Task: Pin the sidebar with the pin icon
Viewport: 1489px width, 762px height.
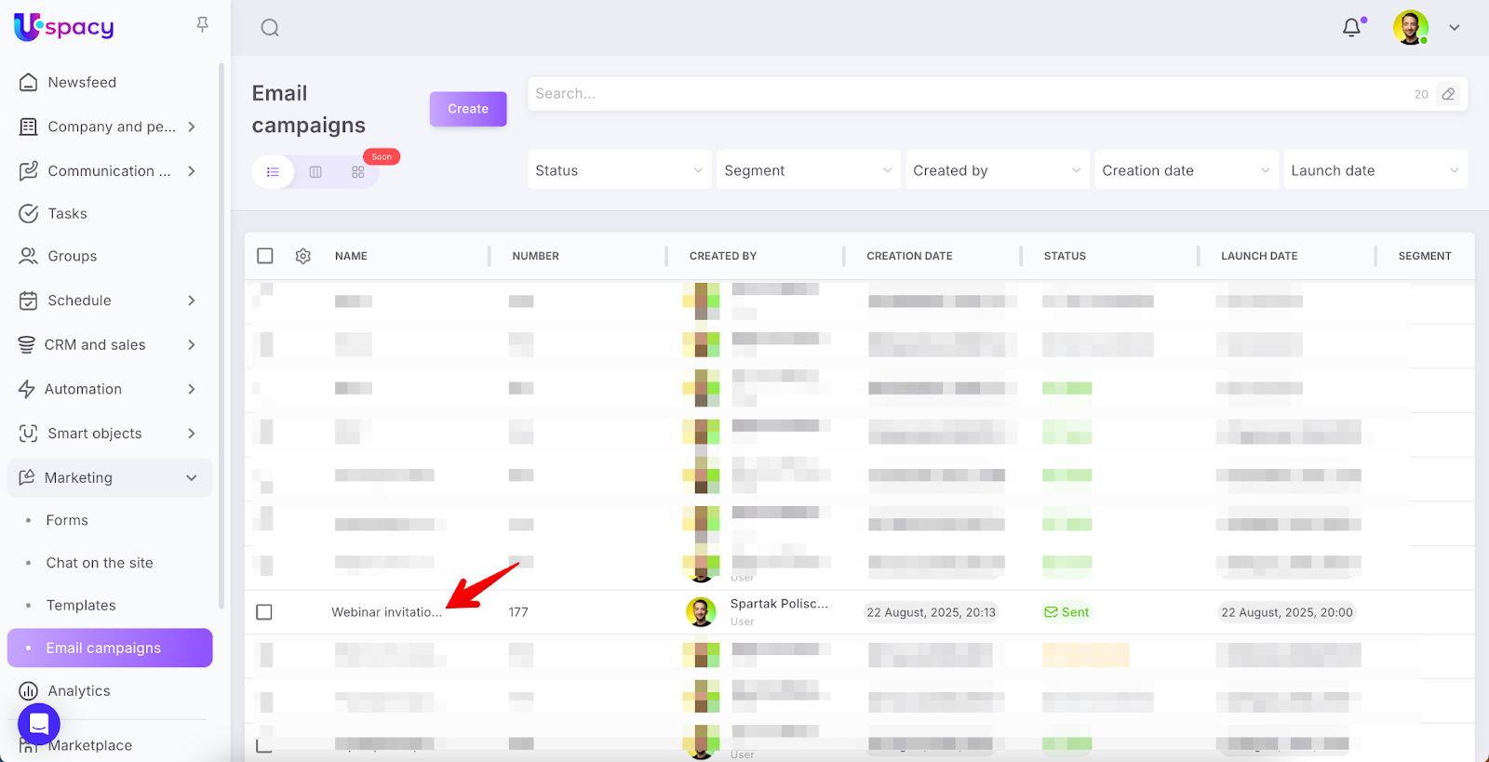Action: point(202,25)
